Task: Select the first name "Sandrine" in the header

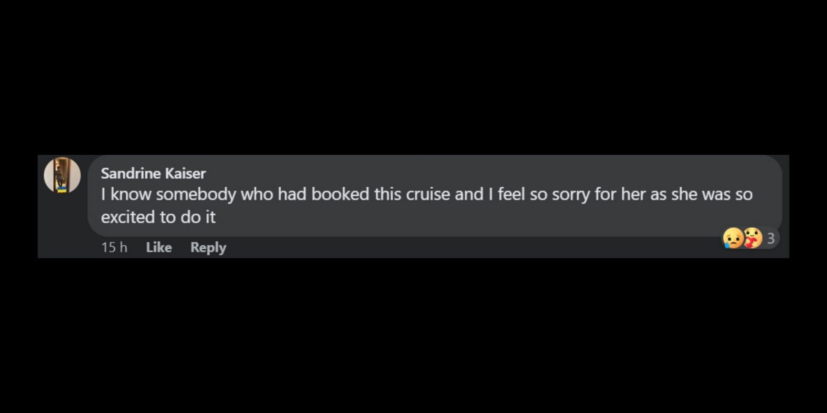Action: pos(131,173)
